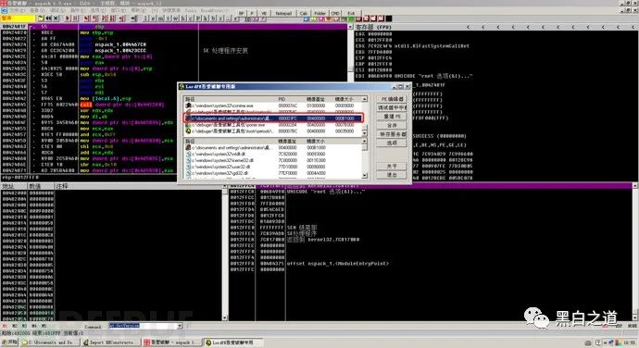The width and height of the screenshot is (639, 348).
Task: Click the Restart program toolbar icon
Action: click(x=49, y=19)
